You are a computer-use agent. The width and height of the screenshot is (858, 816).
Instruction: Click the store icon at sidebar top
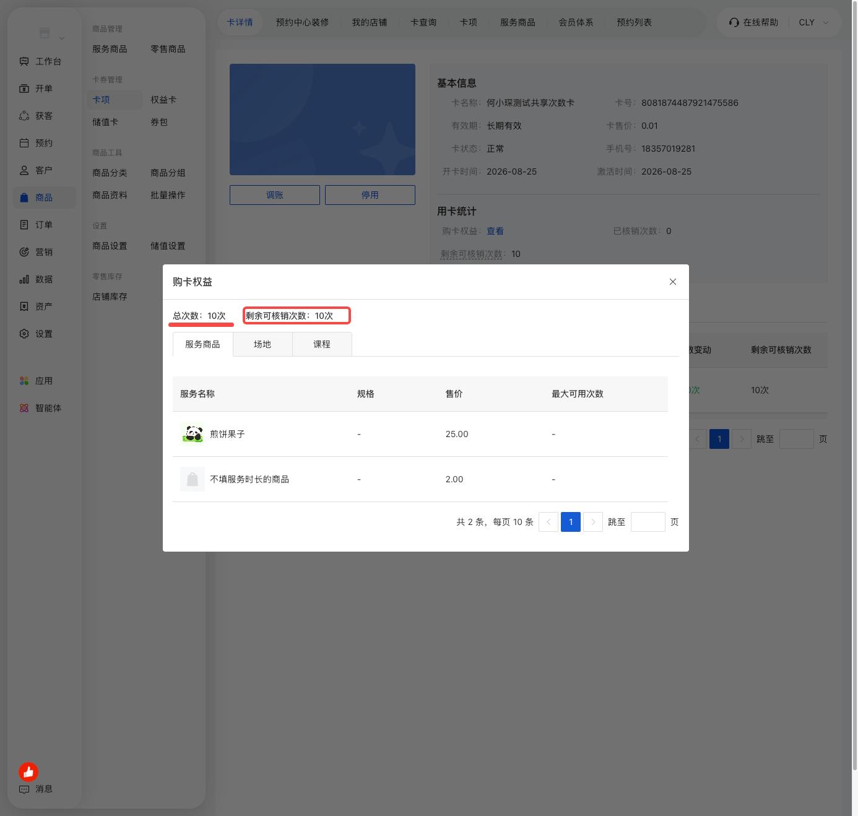click(44, 33)
